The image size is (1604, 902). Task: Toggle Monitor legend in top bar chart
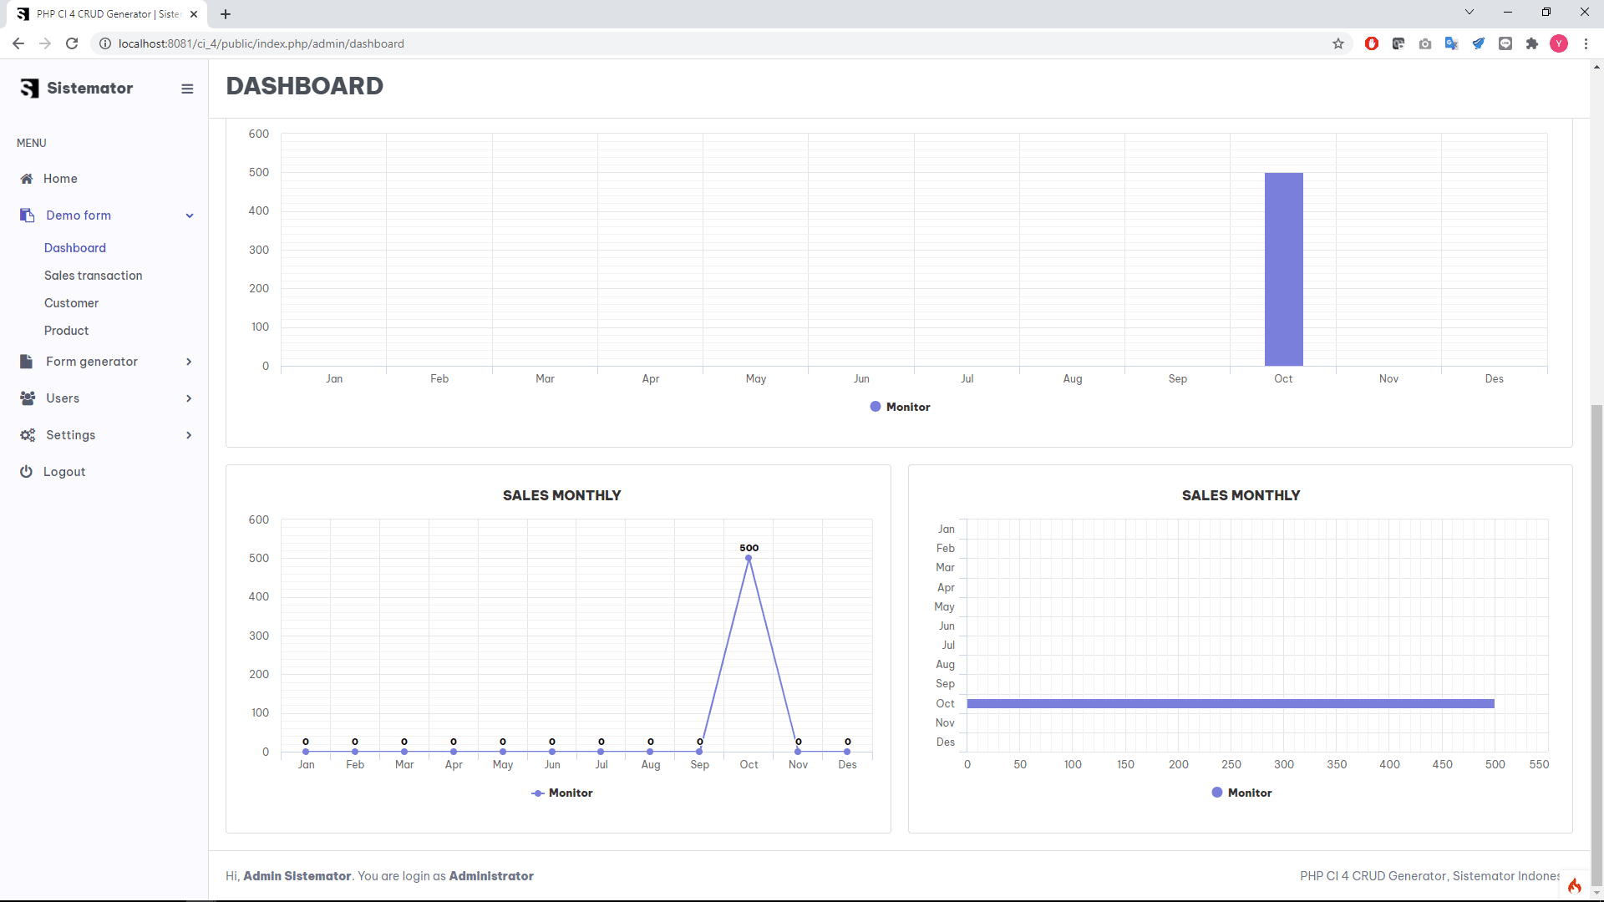900,407
